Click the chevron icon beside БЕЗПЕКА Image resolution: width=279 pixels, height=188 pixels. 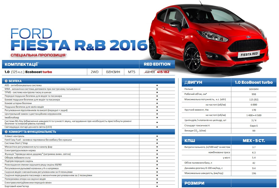(x=6, y=81)
